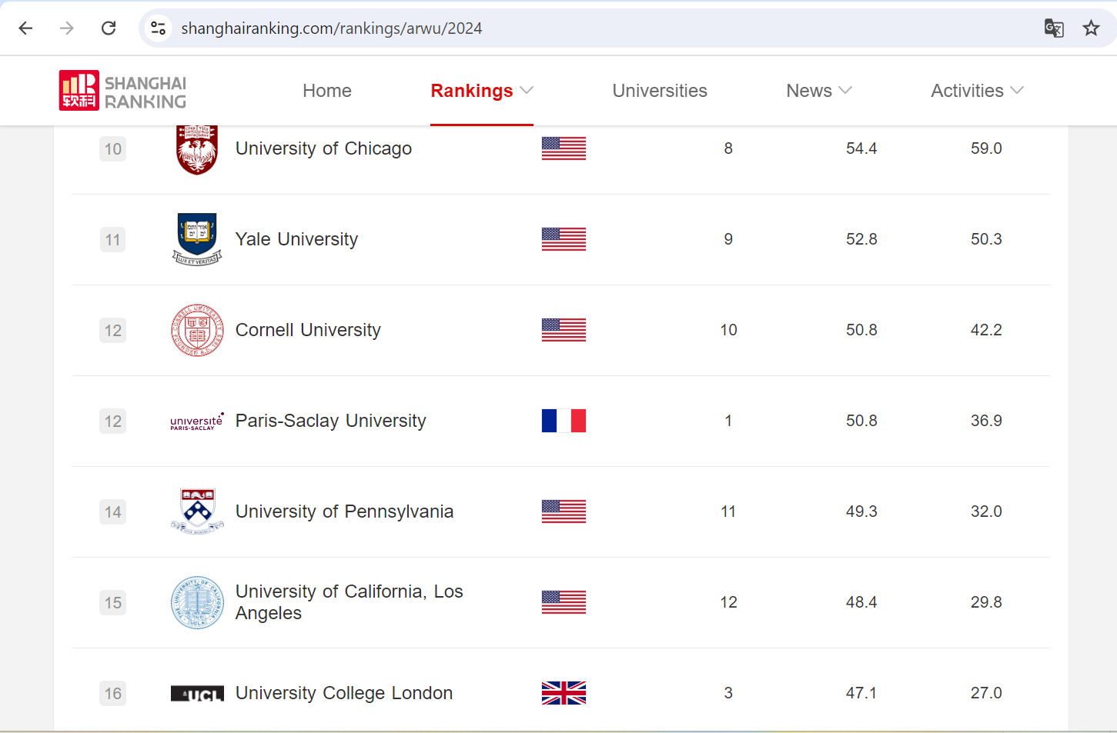Click the browser back arrow
This screenshot has width=1117, height=733.
click(x=25, y=28)
